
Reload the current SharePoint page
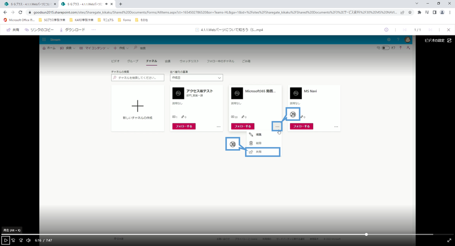pos(20,12)
